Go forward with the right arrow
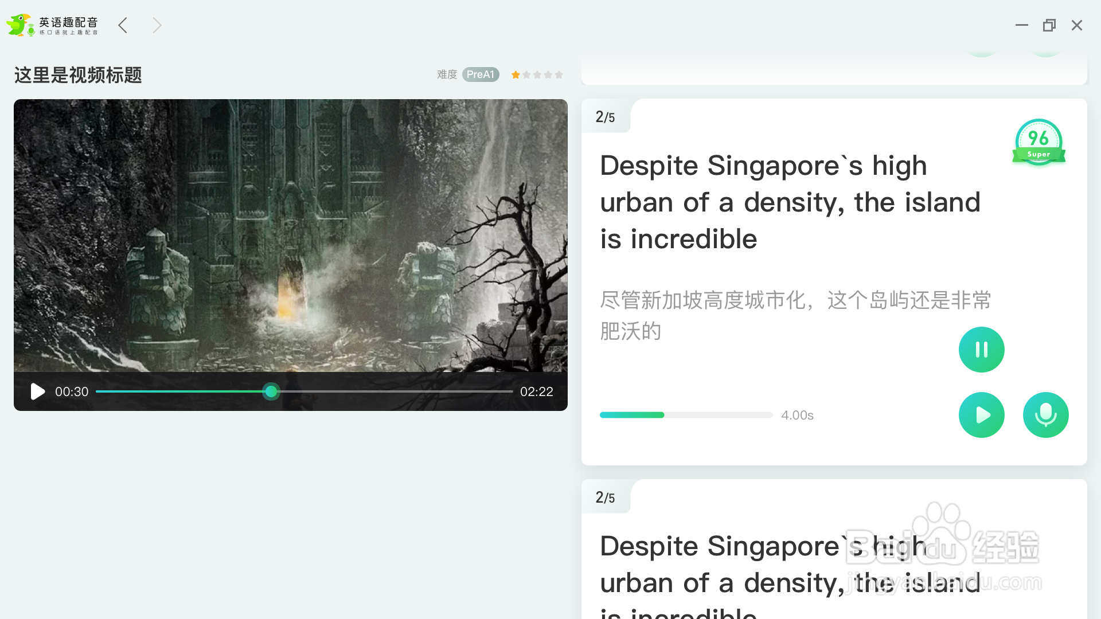This screenshot has width=1101, height=619. (x=157, y=25)
